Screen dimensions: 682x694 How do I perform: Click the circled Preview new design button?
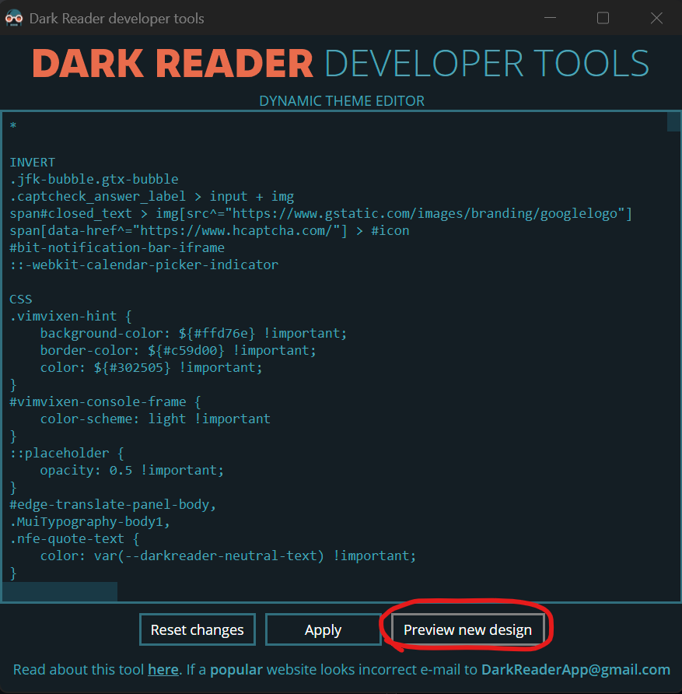point(467,629)
